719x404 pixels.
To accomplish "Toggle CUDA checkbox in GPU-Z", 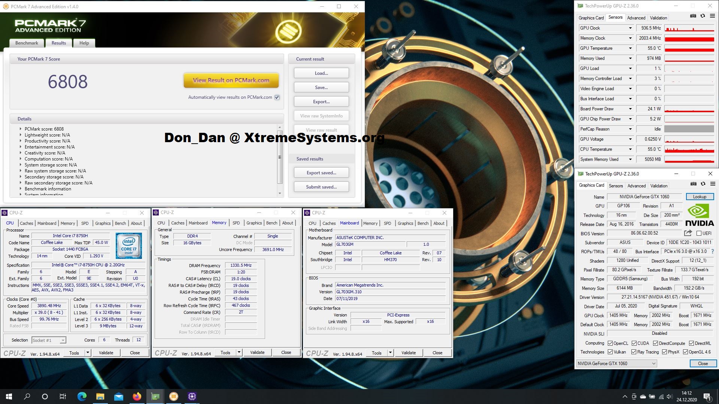I will tap(634, 343).
